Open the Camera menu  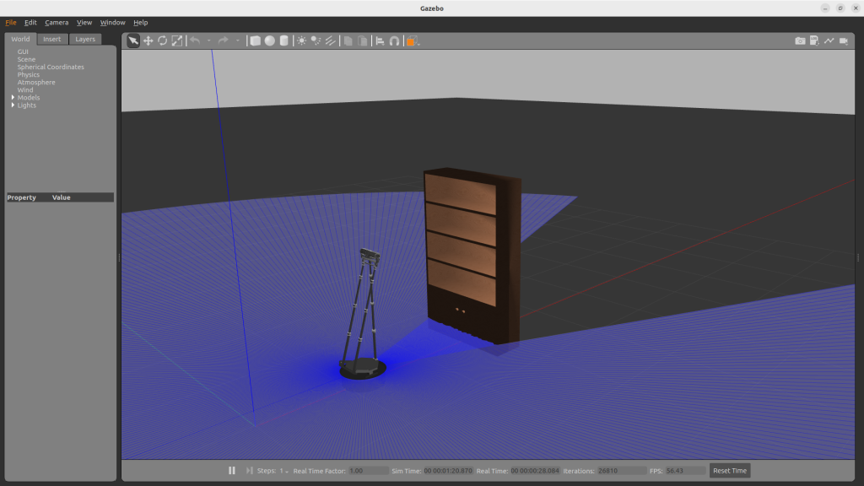57,23
